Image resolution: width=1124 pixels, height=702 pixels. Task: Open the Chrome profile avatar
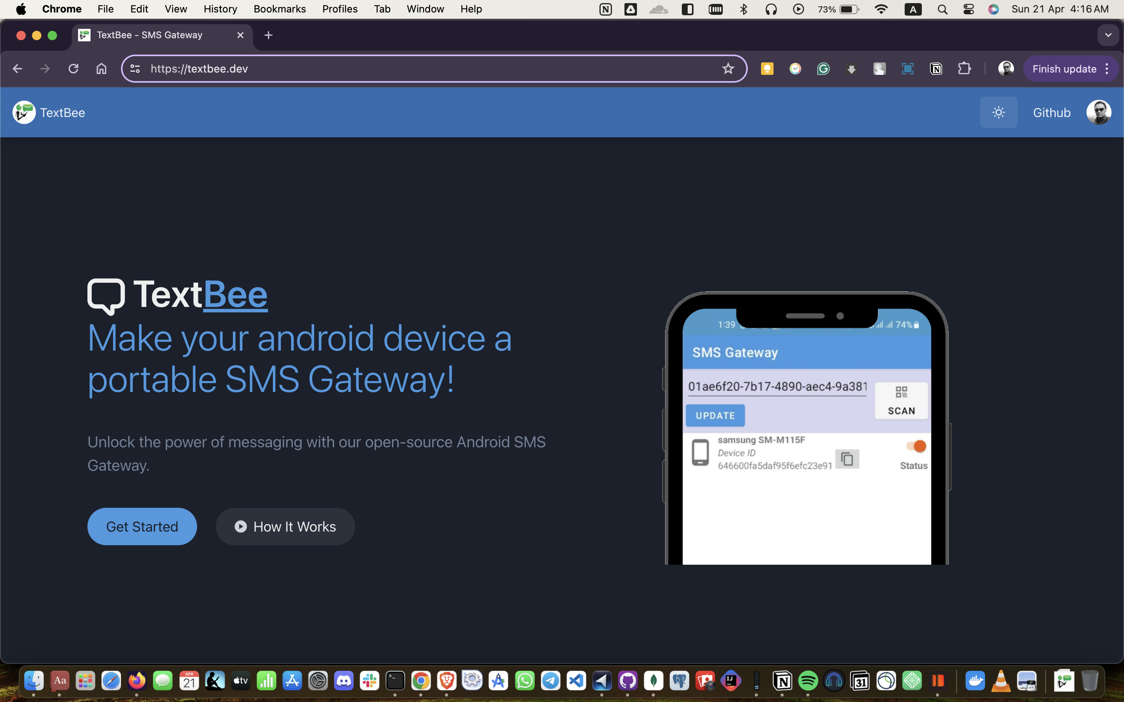pyautogui.click(x=1006, y=69)
